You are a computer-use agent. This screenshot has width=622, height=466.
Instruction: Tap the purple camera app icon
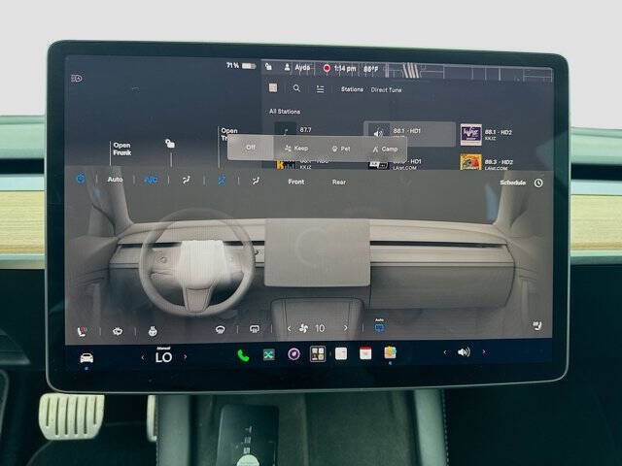point(294,353)
